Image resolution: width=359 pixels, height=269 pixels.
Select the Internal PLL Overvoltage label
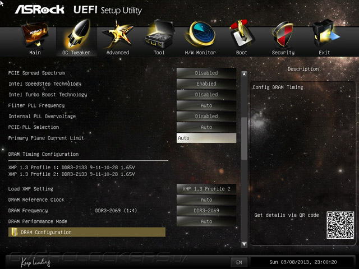[42, 116]
